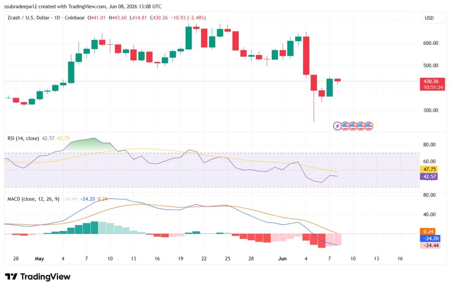
Task: Click the 60.00 RSI axis label
Action: 429,161
